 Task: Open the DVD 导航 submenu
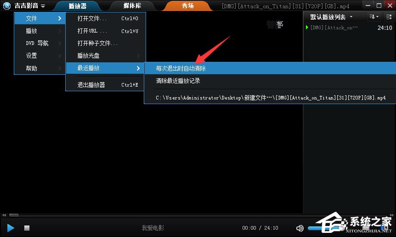(x=40, y=43)
